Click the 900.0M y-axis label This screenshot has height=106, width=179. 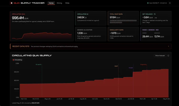16,72
